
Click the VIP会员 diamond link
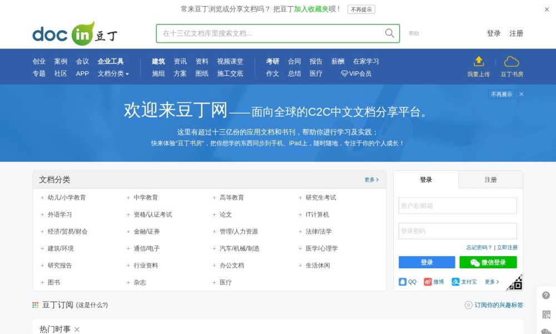pyautogui.click(x=356, y=73)
